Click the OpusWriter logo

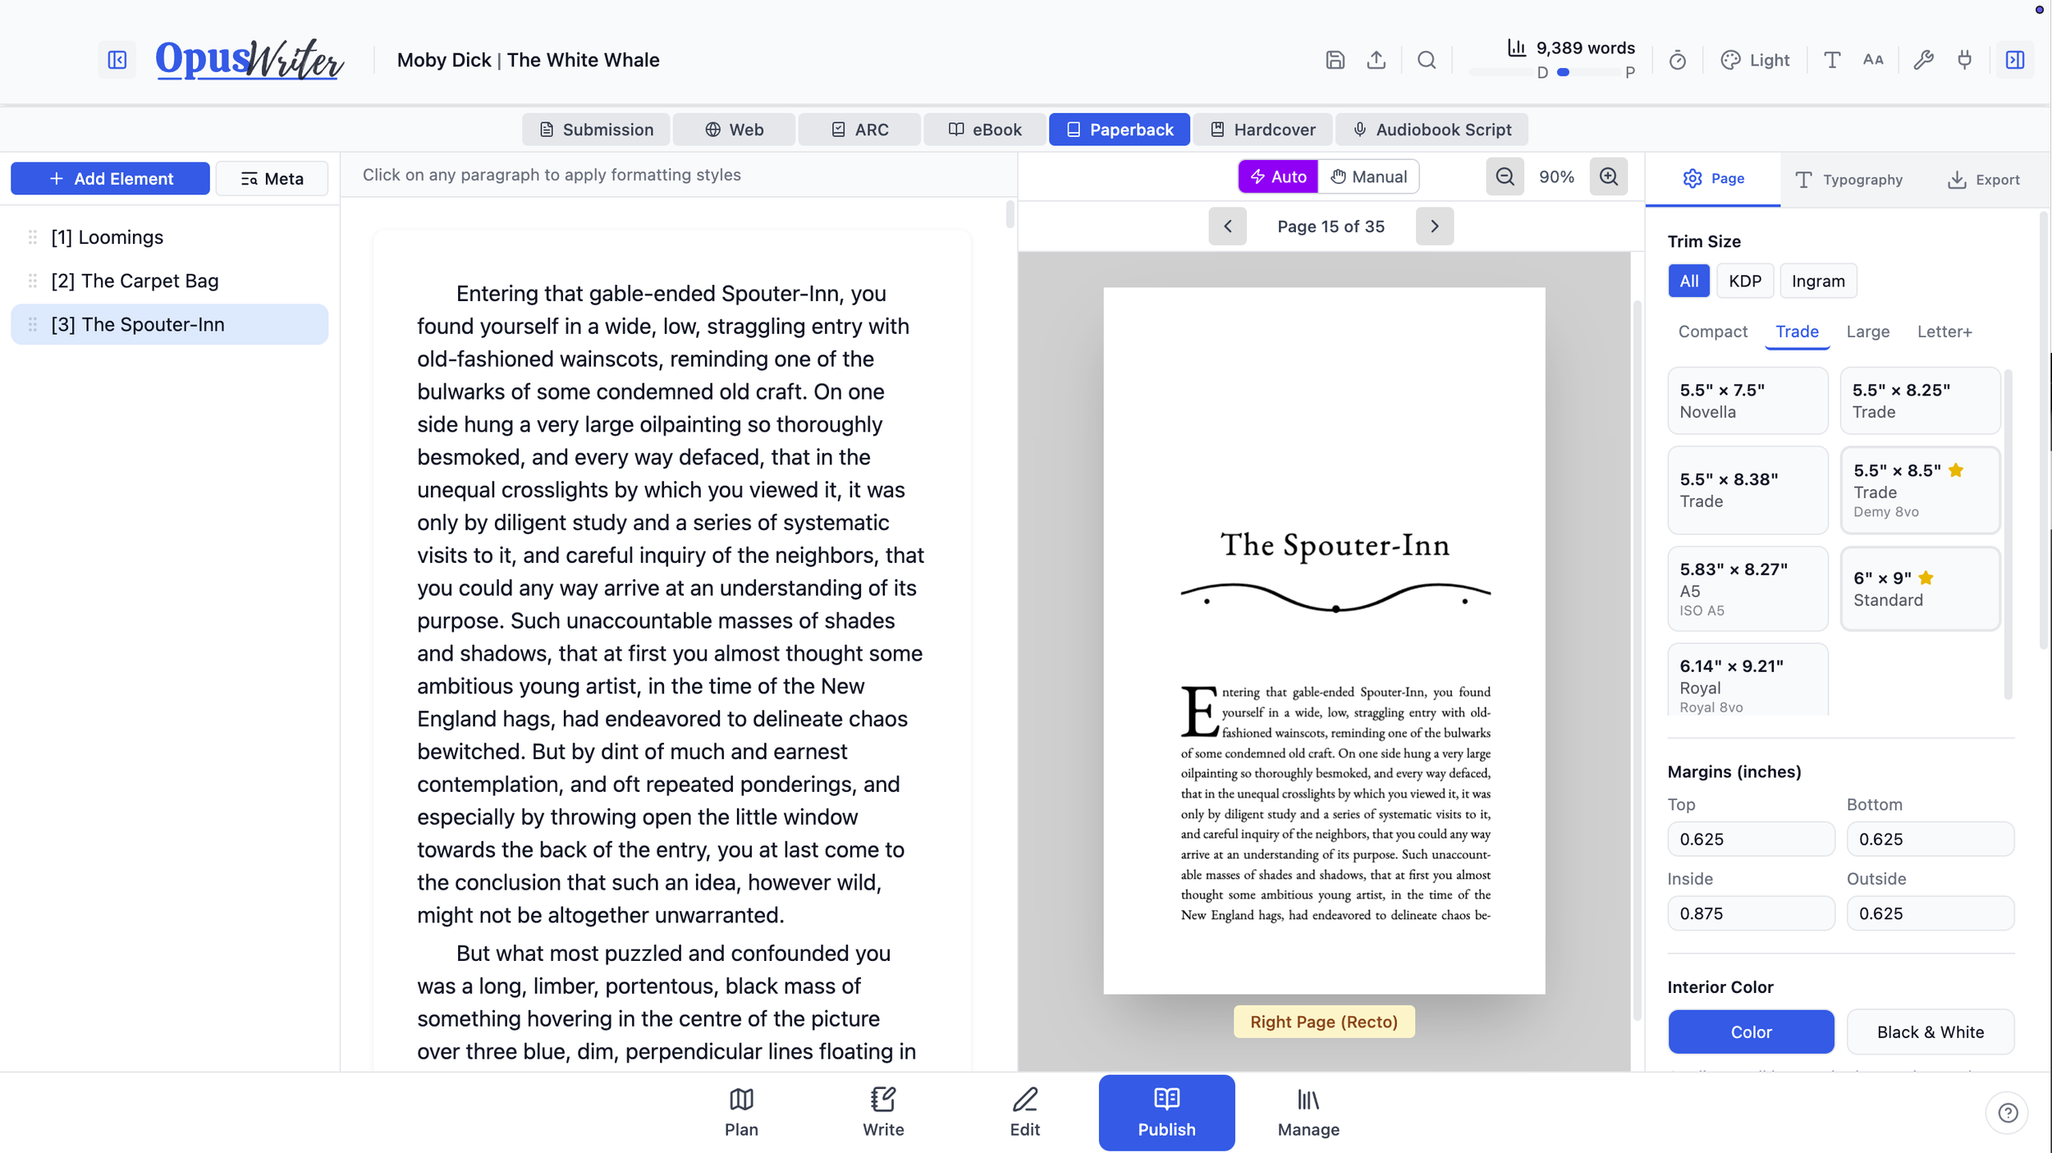click(x=249, y=60)
